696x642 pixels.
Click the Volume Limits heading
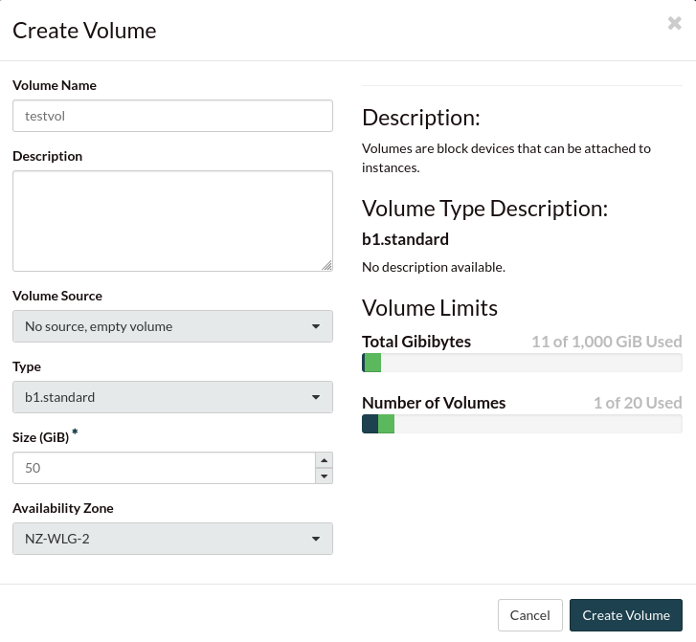point(430,308)
